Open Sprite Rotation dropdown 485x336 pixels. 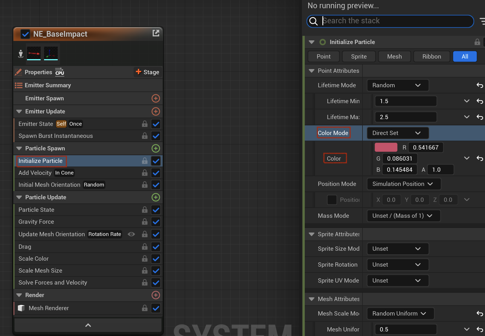point(398,265)
